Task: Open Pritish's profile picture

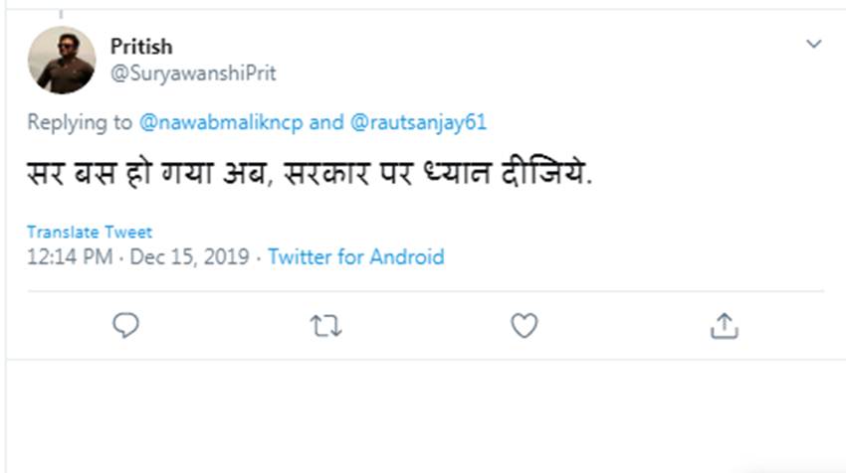Action: pyautogui.click(x=61, y=60)
